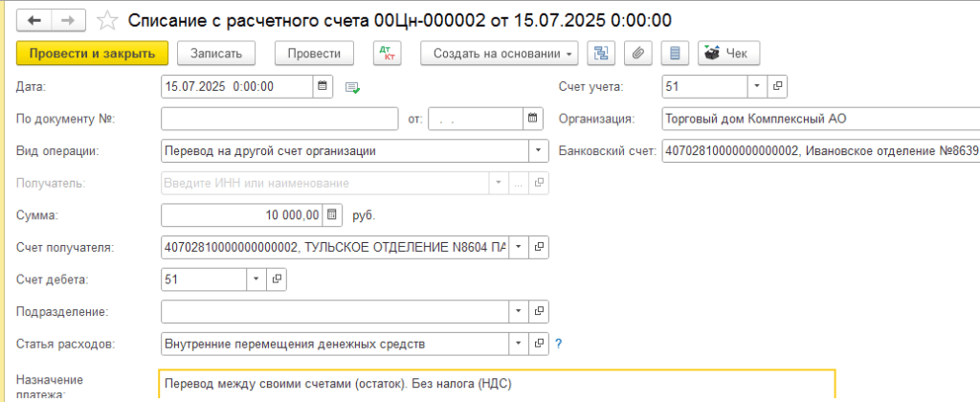Screen dimensions: 980x402
Task: Open calendar for the 'от' date field
Action: (x=534, y=119)
